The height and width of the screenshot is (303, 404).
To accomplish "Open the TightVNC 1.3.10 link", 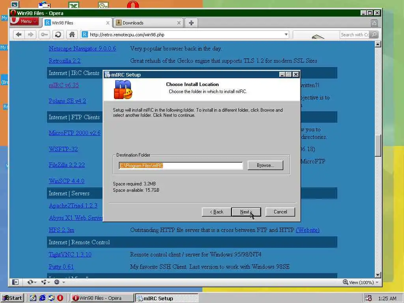I will pos(70,254).
